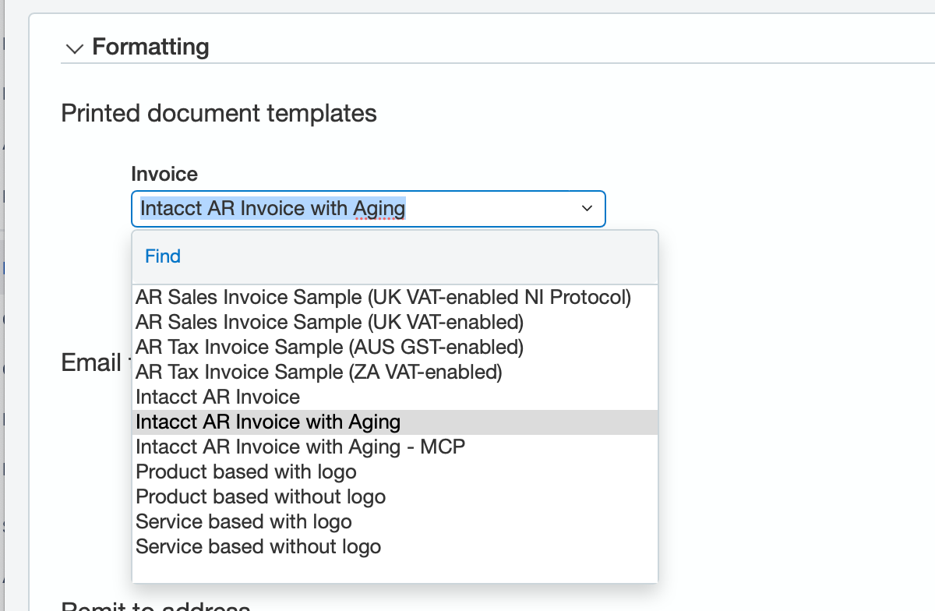Click the Invoice field label
Viewport: 935px width, 611px height.
coord(164,174)
